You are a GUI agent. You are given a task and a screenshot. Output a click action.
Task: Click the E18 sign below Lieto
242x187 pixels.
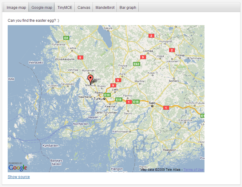119,100
